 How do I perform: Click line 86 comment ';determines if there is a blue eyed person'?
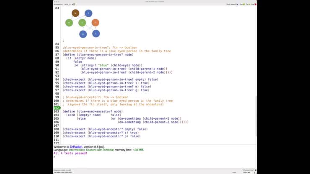116,51
